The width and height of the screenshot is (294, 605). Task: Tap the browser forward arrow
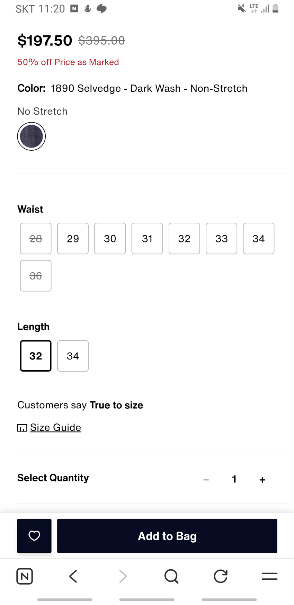[123, 576]
